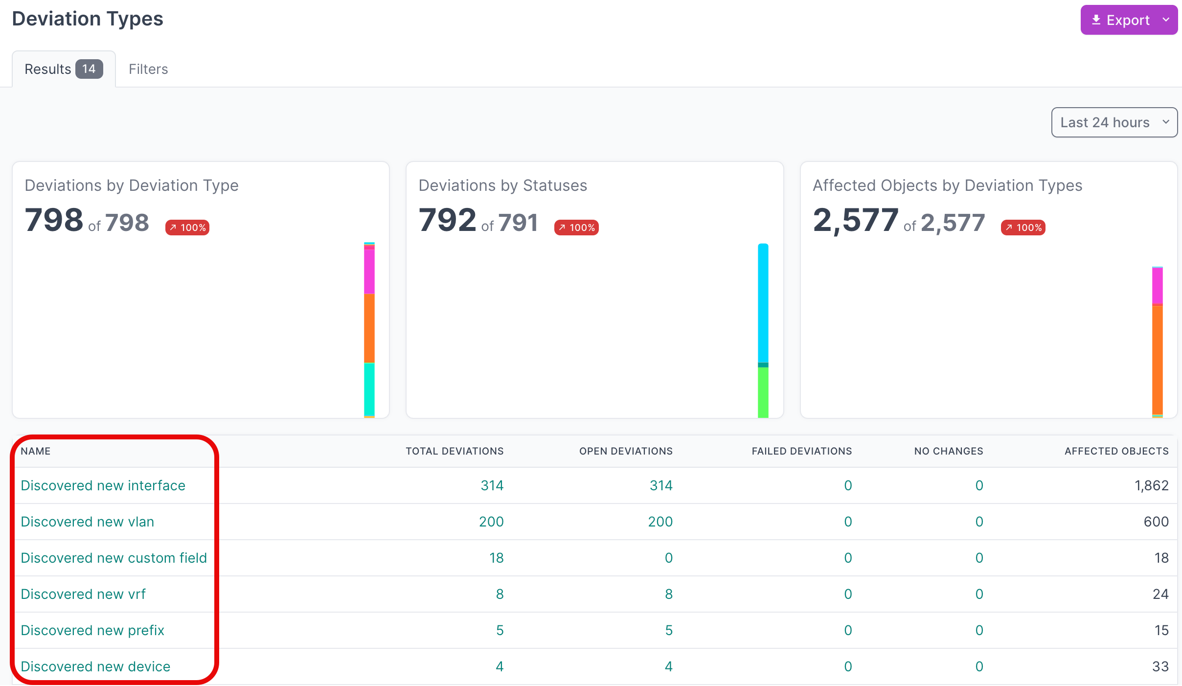Click the Discovered new vrf link

pos(83,594)
